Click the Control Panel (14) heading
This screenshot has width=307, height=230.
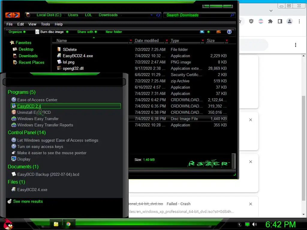coord(27,133)
